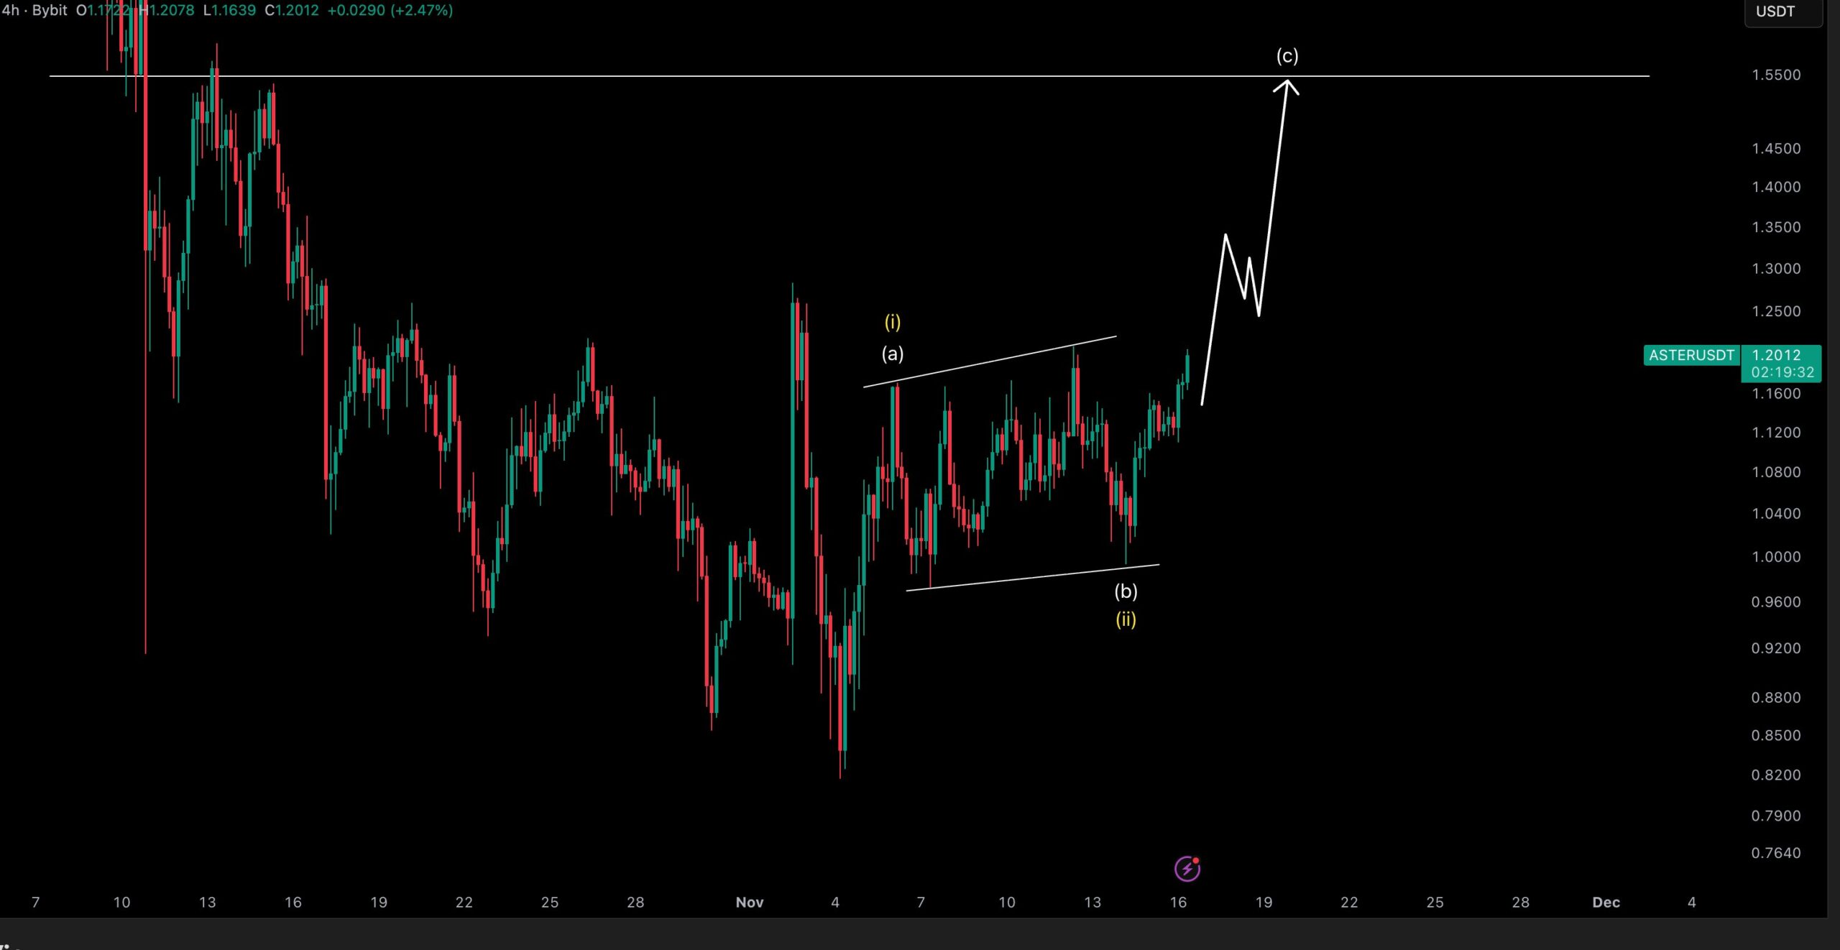Click the (c) wave label text
Image resolution: width=1840 pixels, height=950 pixels.
[1287, 55]
